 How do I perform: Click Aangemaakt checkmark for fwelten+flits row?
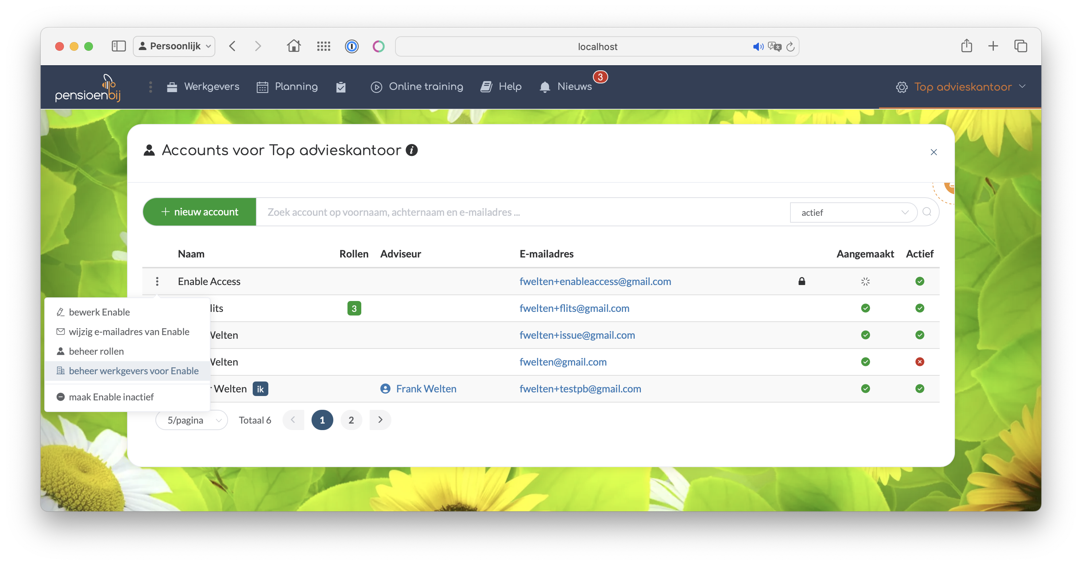pos(865,308)
